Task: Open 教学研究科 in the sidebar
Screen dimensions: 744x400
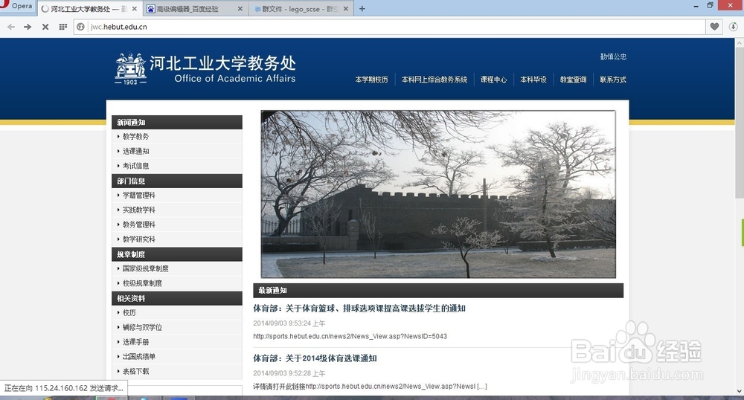Action: pyautogui.click(x=138, y=239)
